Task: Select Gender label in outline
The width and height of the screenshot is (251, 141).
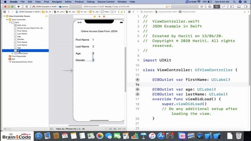Action: tap(20, 39)
